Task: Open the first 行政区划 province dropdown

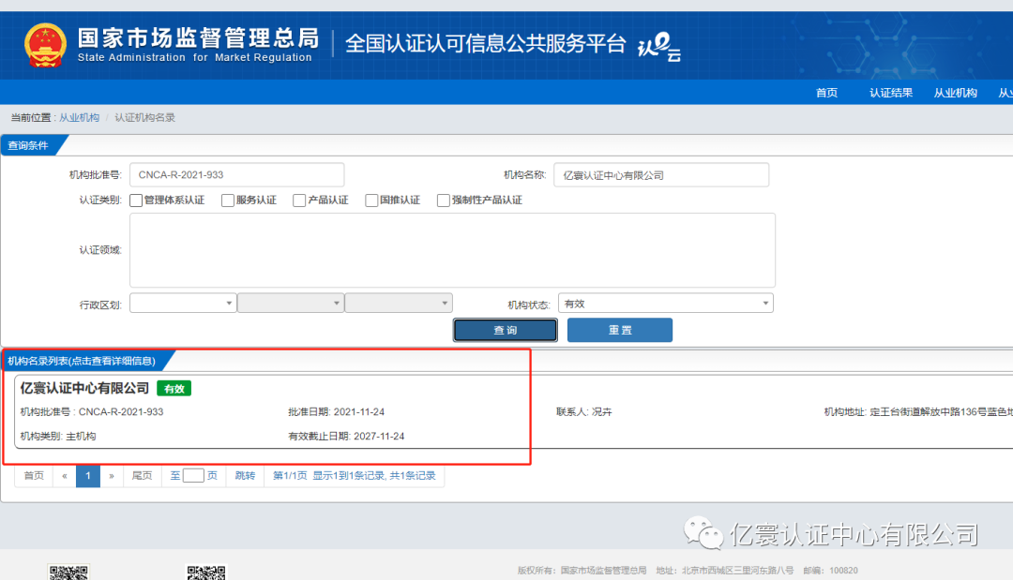Action: 183,304
